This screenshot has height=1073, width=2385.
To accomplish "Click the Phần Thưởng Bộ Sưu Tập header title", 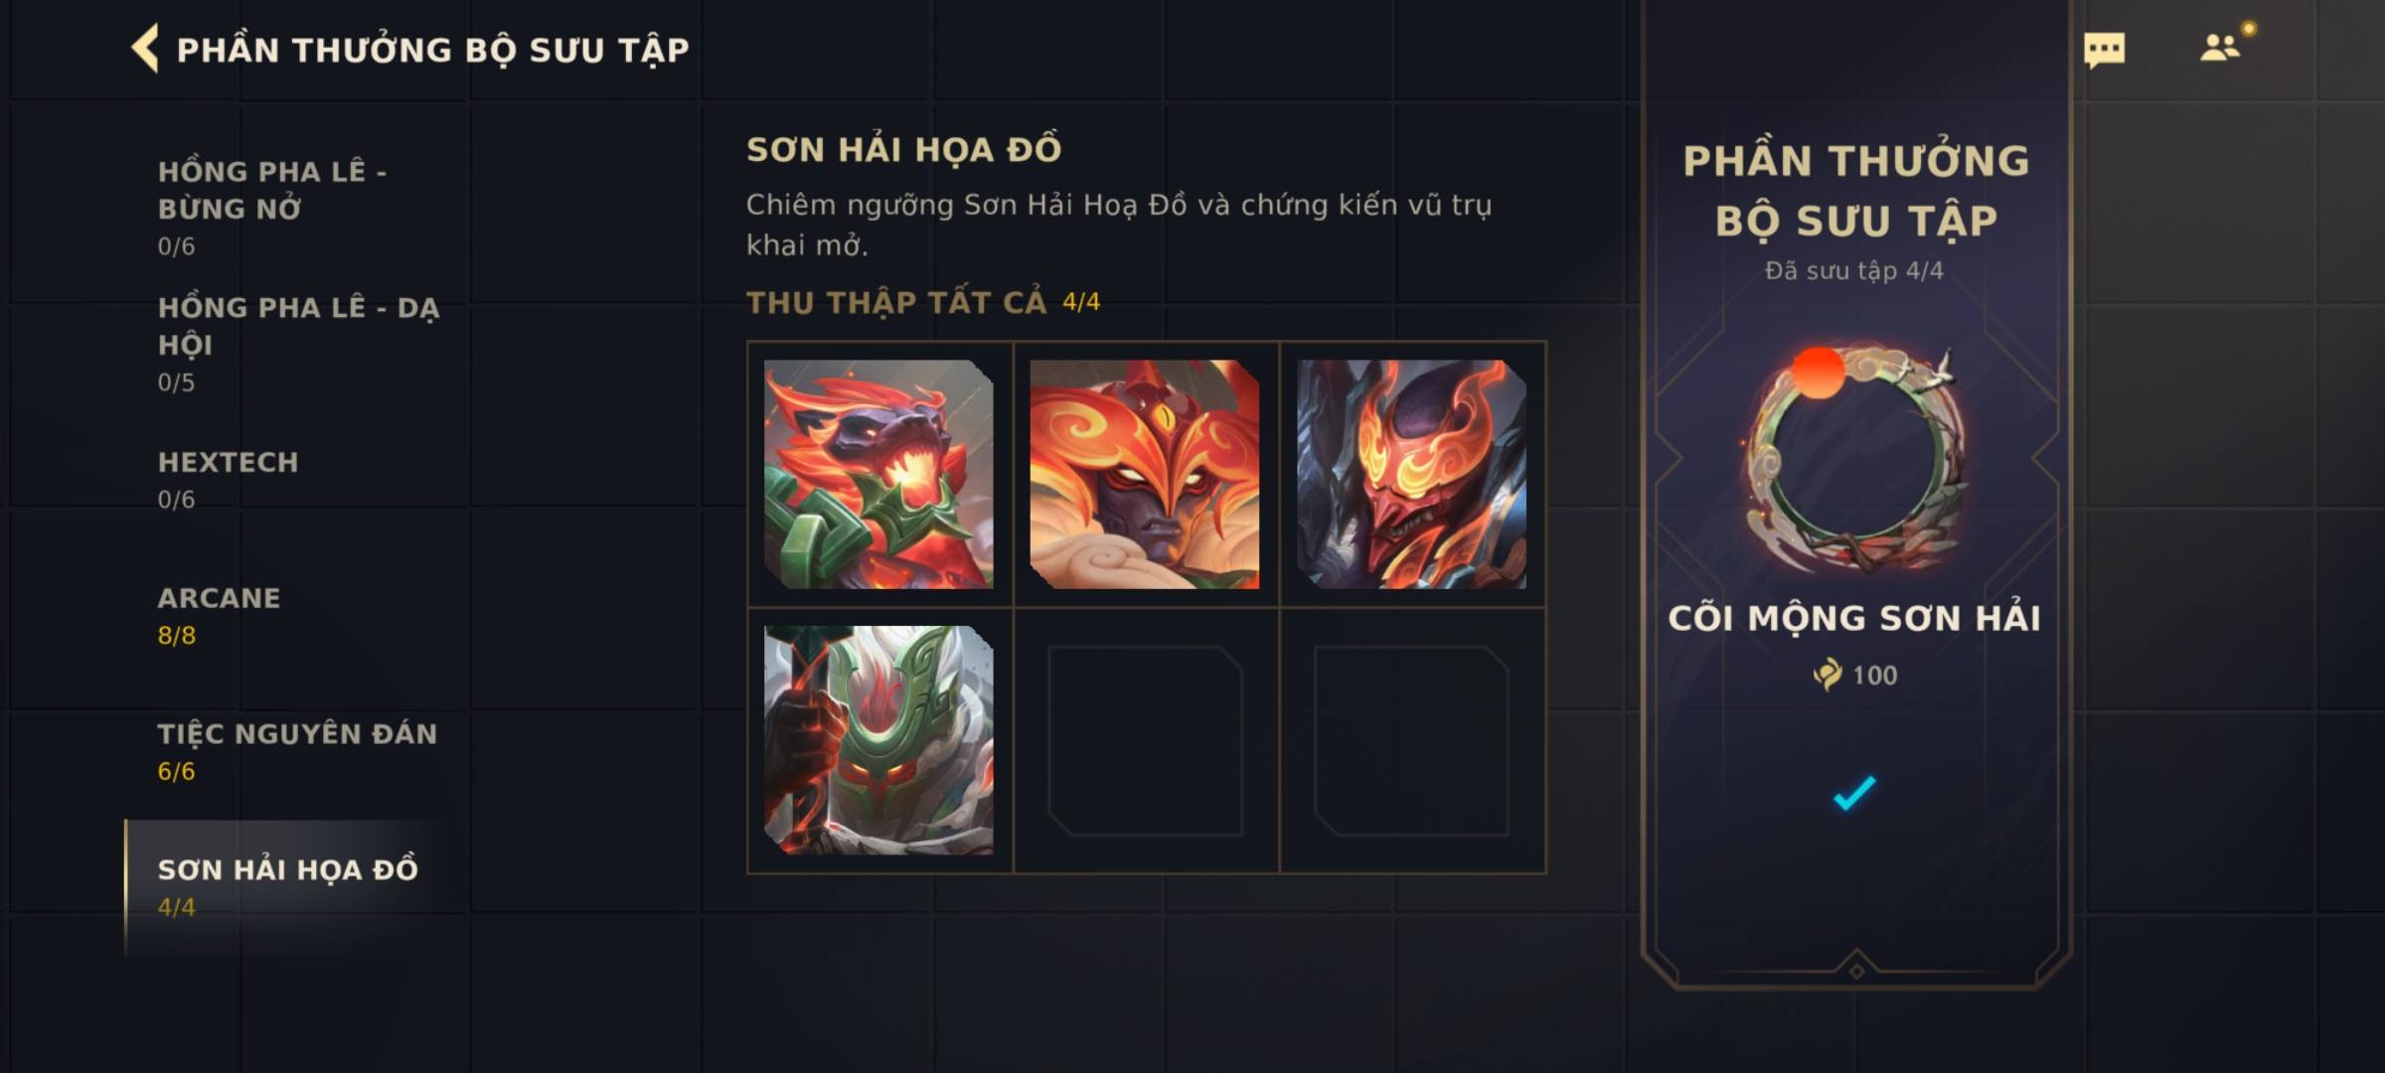I will 432,50.
